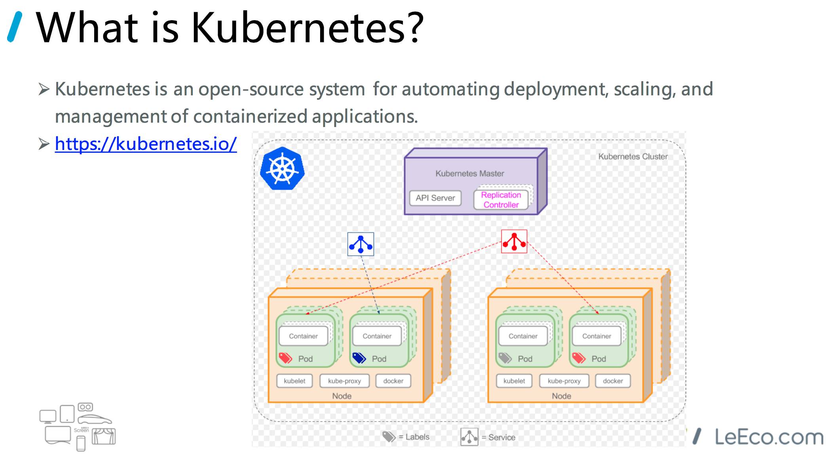Viewport: 839px width, 459px height.
Task: Click kube-proxy box in the right Node
Action: pos(564,381)
